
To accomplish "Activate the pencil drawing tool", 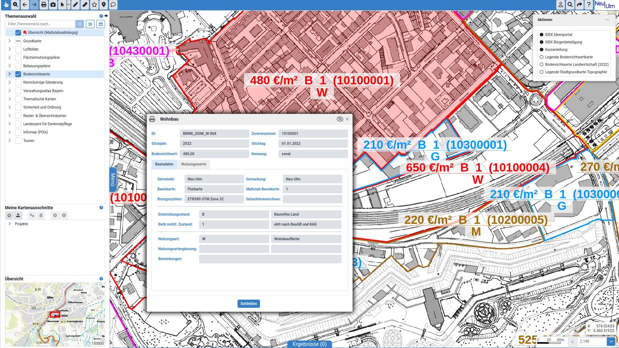I will click(75, 5).
